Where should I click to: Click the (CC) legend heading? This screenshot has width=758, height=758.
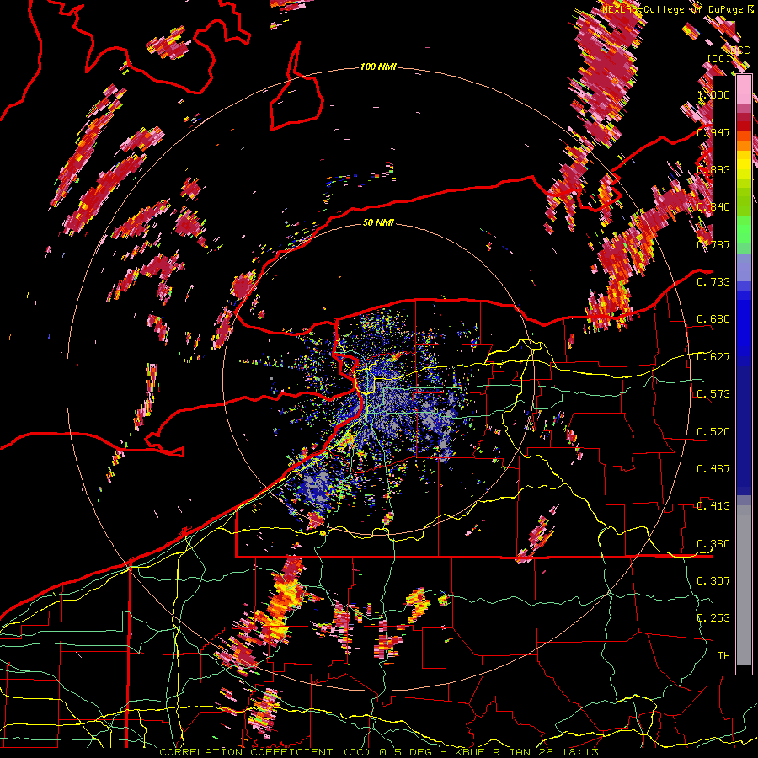coord(719,58)
